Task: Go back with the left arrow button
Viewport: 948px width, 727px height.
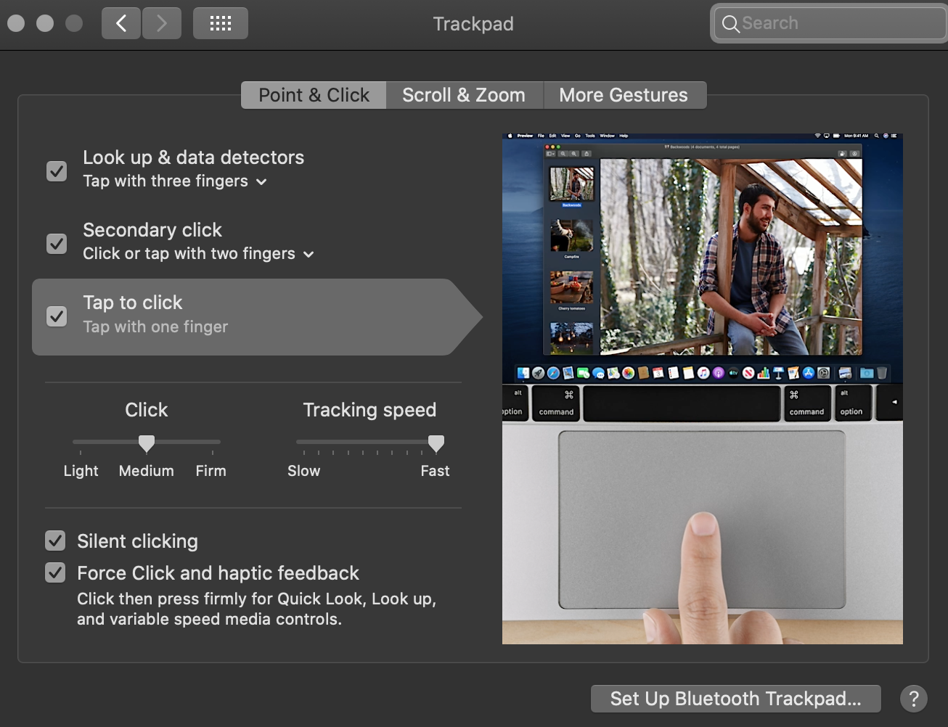Action: 121,23
